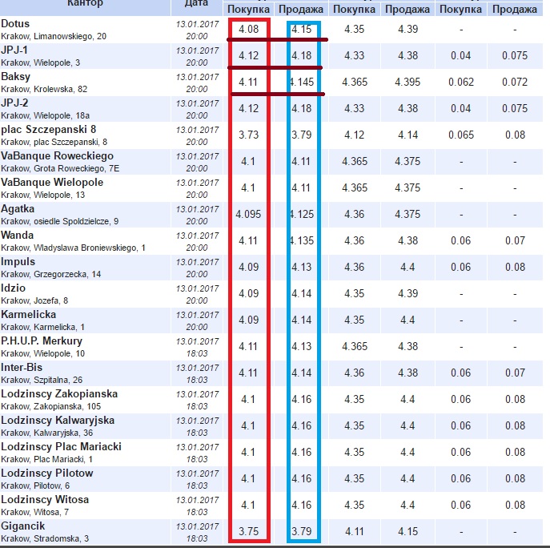Click value 4.09 in Idzio row

click(x=249, y=293)
